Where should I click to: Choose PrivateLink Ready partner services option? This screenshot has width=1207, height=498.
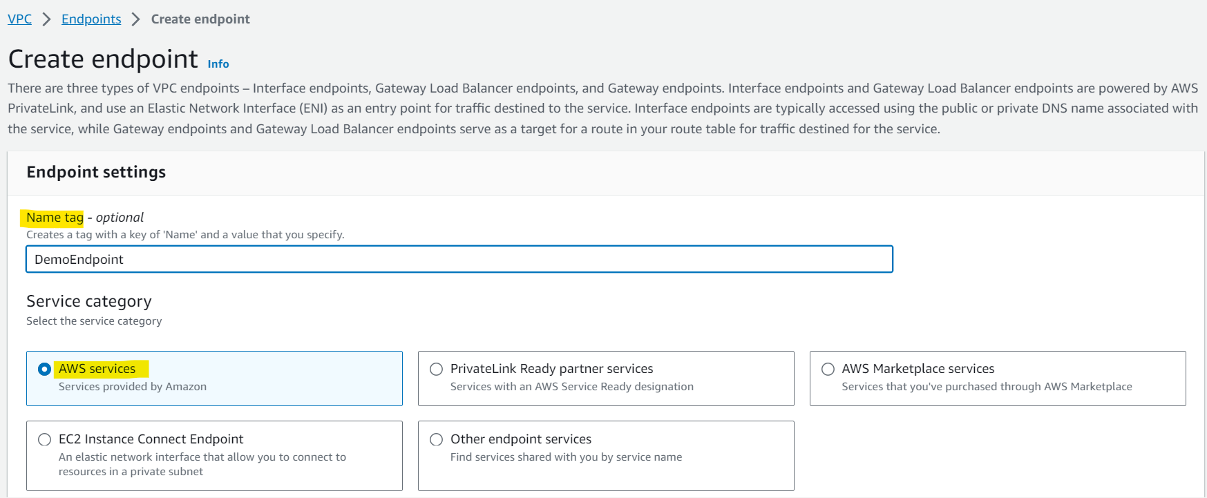[x=436, y=370]
